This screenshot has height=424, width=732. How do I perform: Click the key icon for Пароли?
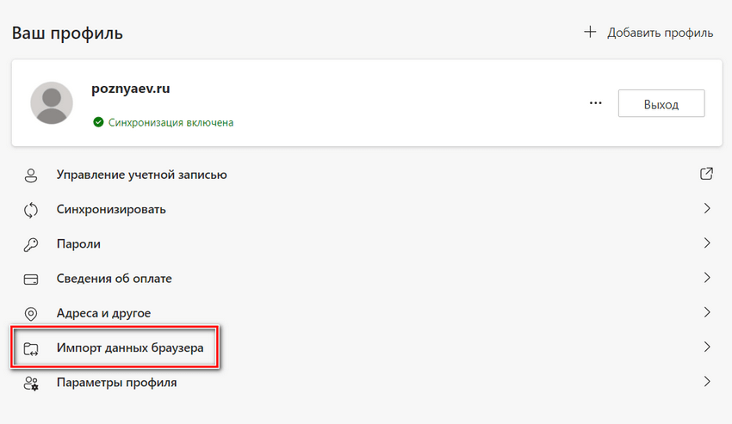pyautogui.click(x=31, y=244)
